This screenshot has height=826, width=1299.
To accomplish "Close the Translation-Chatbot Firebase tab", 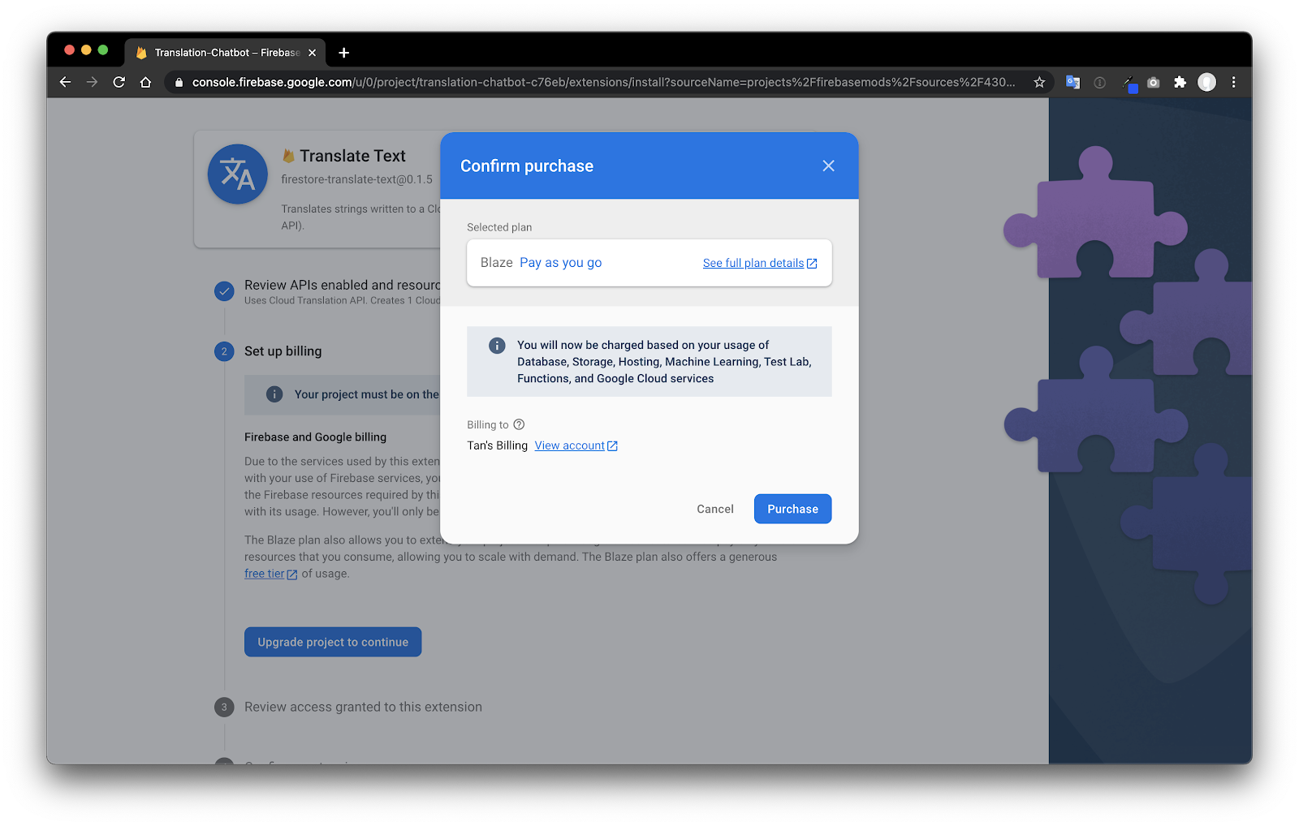I will 312,53.
